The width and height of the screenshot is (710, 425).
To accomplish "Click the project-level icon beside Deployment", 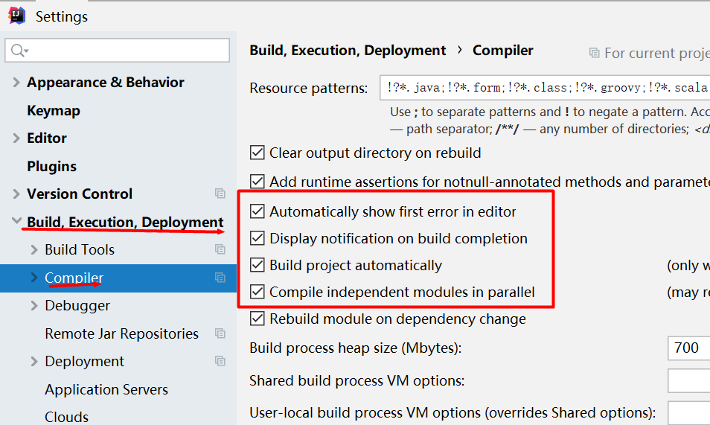I will coord(220,362).
